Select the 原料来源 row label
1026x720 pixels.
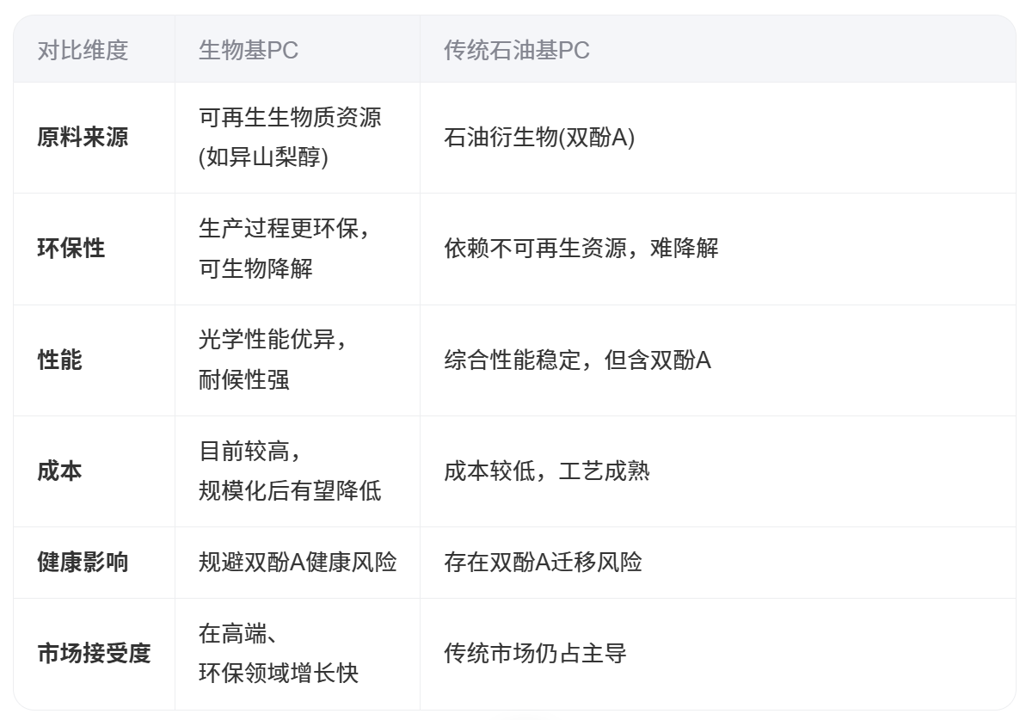(x=83, y=138)
